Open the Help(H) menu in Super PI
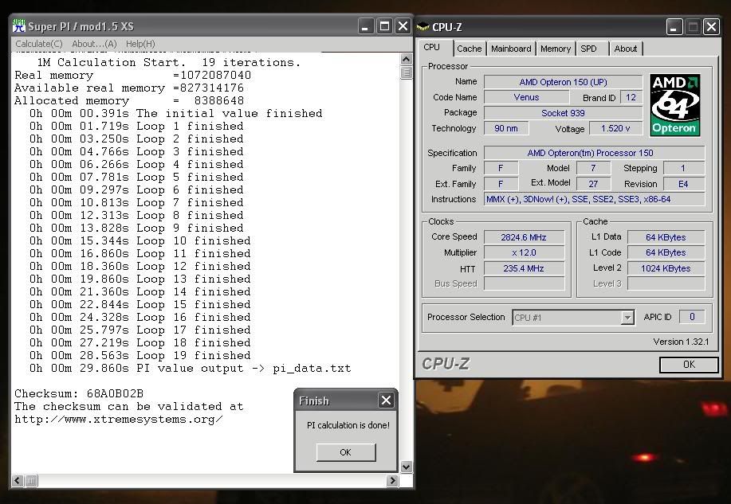The width and height of the screenshot is (731, 504). click(140, 44)
